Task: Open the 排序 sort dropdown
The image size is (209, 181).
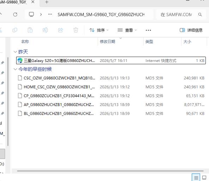Action: 99,30
